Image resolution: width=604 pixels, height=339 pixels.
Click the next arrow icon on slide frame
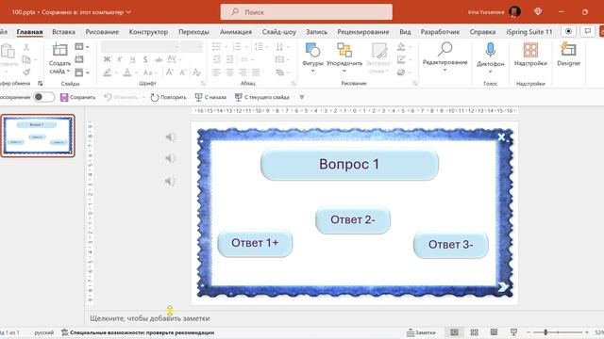[x=503, y=286]
